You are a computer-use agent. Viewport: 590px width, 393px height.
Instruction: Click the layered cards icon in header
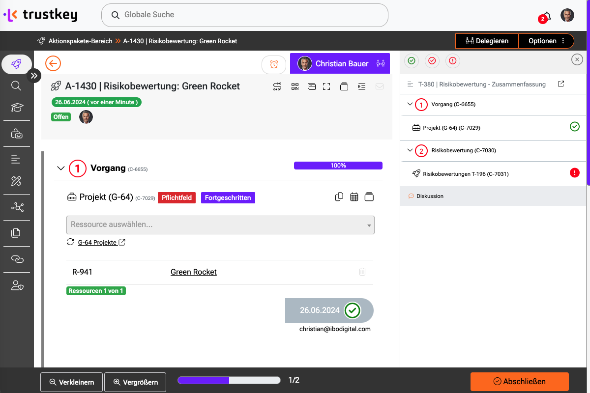pos(344,86)
